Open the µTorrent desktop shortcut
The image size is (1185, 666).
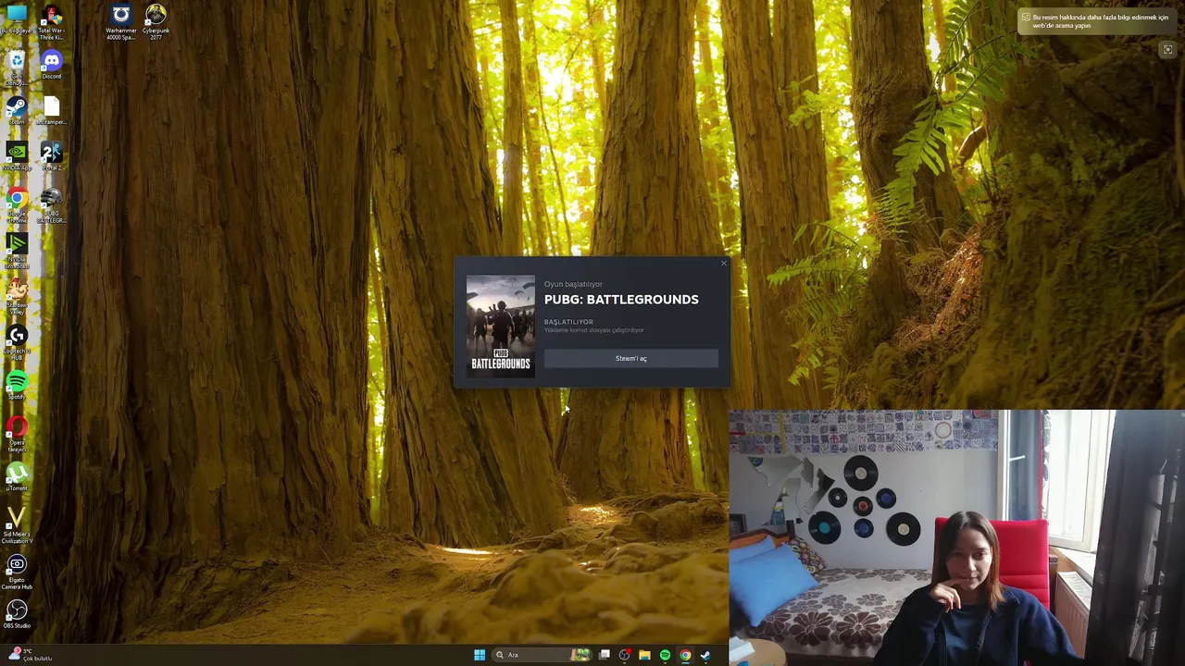coord(17,476)
